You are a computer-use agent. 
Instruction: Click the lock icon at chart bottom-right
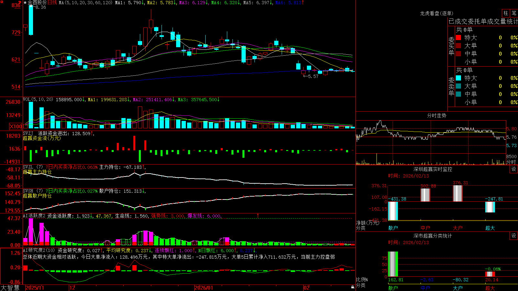[x=353, y=287]
